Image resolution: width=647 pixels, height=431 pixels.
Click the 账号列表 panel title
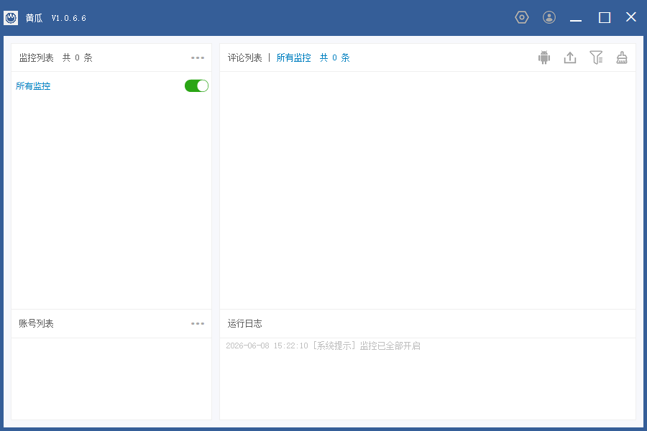[x=37, y=324]
